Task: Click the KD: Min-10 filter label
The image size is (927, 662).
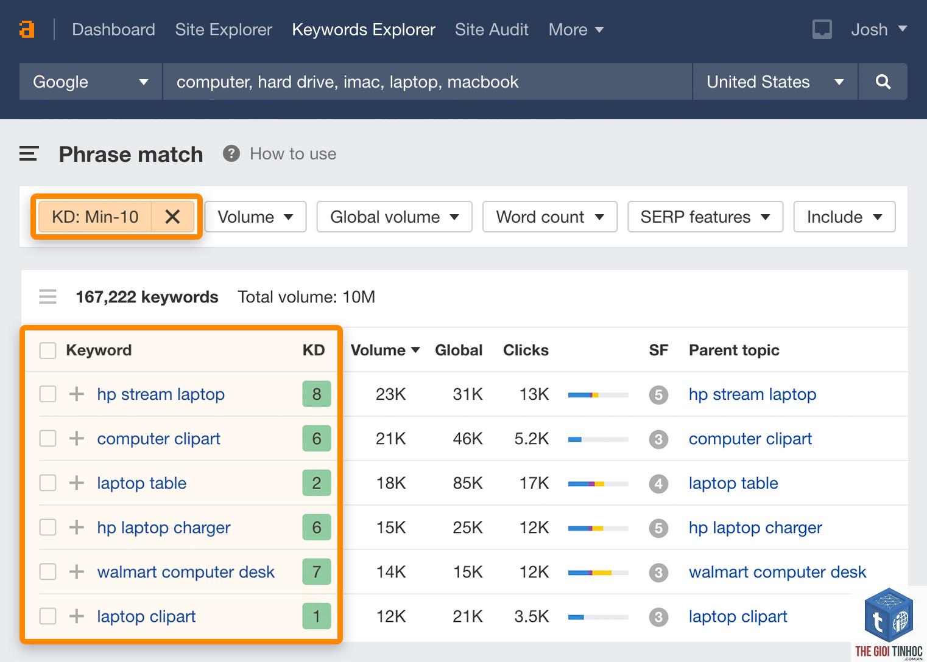Action: pyautogui.click(x=95, y=217)
